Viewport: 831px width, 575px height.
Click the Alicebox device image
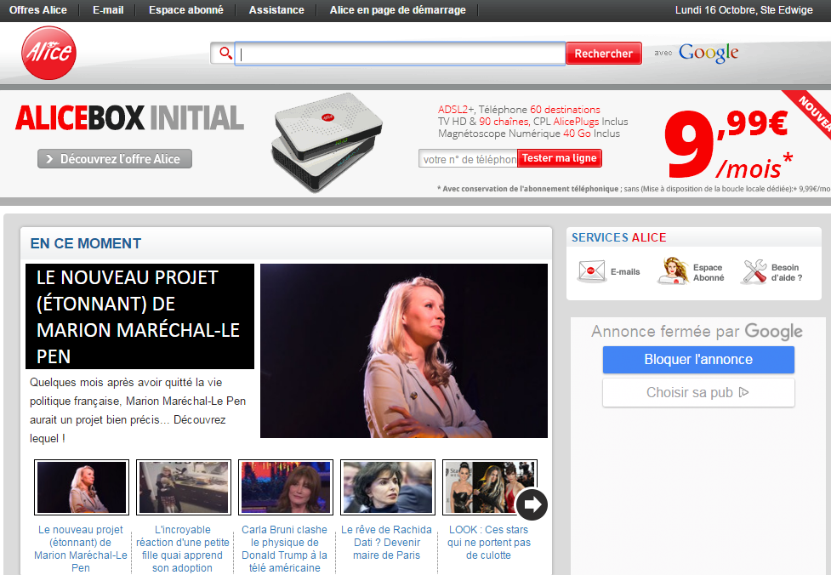point(327,142)
